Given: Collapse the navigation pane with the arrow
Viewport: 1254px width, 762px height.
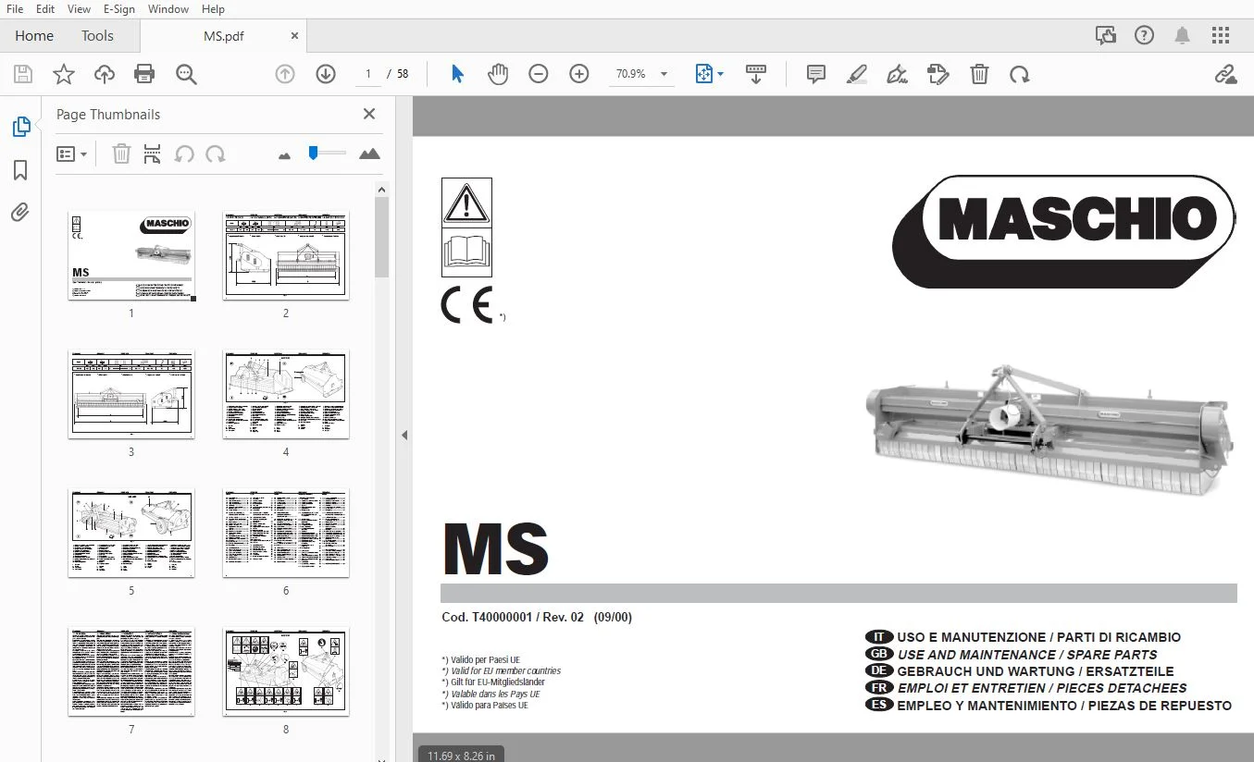Looking at the screenshot, I should point(404,436).
